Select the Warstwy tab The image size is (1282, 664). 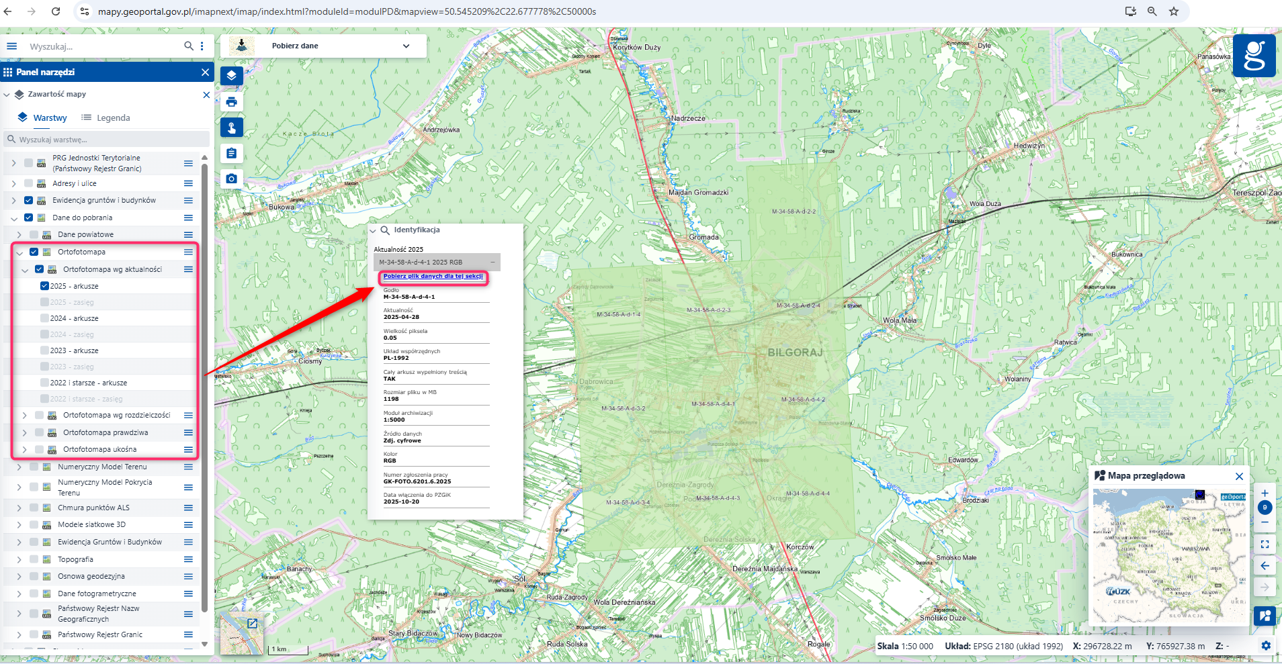[43, 118]
